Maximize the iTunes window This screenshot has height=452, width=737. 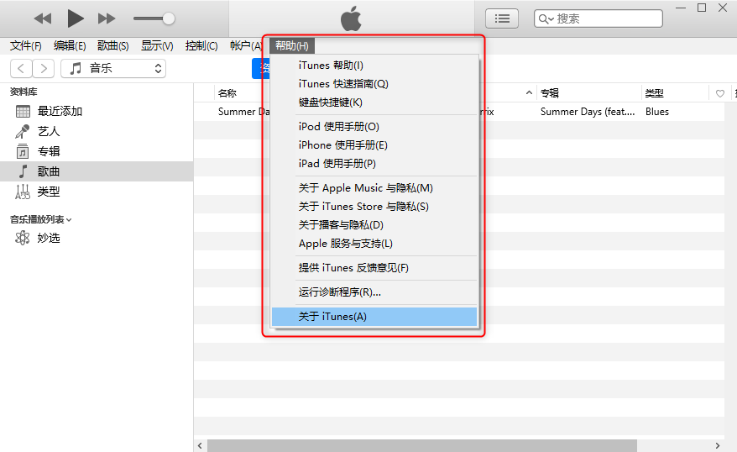pyautogui.click(x=702, y=8)
